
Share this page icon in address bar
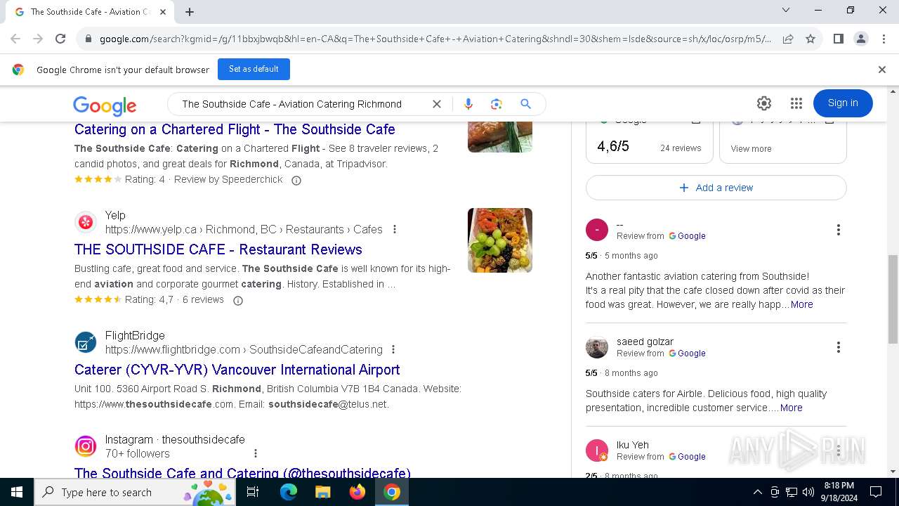tap(788, 39)
